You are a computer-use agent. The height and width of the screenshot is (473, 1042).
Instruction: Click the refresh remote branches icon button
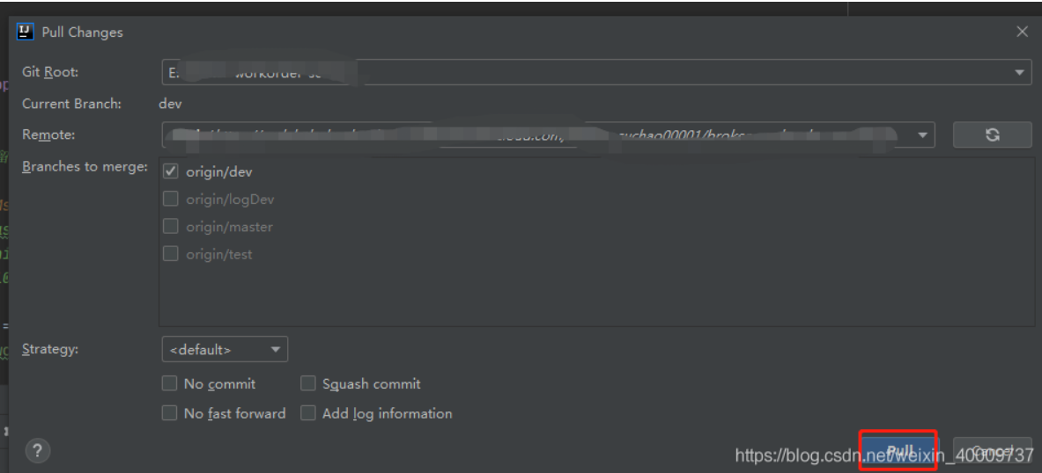point(992,135)
